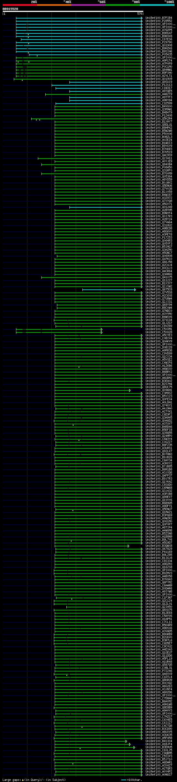Viewport: 177px width, 782px height.
Task: Click the green ~80% identity legend segment
Action: coord(123,5)
